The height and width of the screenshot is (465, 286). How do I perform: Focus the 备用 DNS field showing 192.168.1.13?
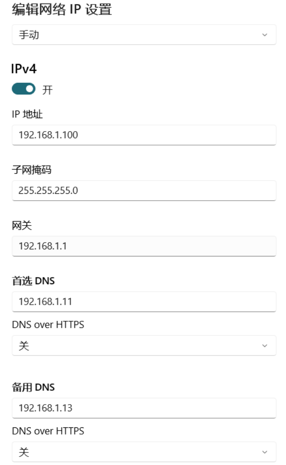(144, 408)
